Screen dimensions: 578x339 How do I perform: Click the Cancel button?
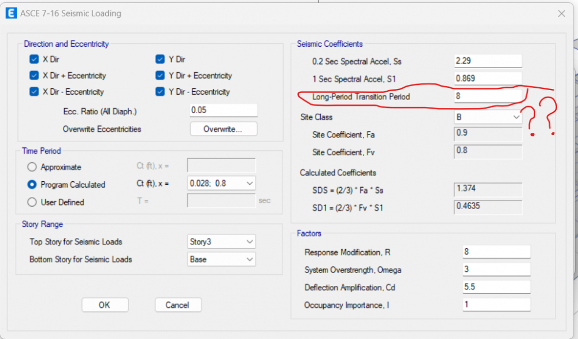178,305
